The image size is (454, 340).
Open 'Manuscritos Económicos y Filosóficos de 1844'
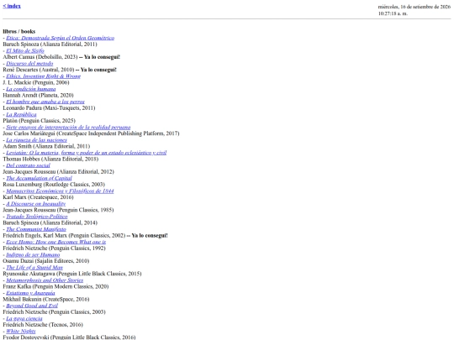(x=60, y=191)
